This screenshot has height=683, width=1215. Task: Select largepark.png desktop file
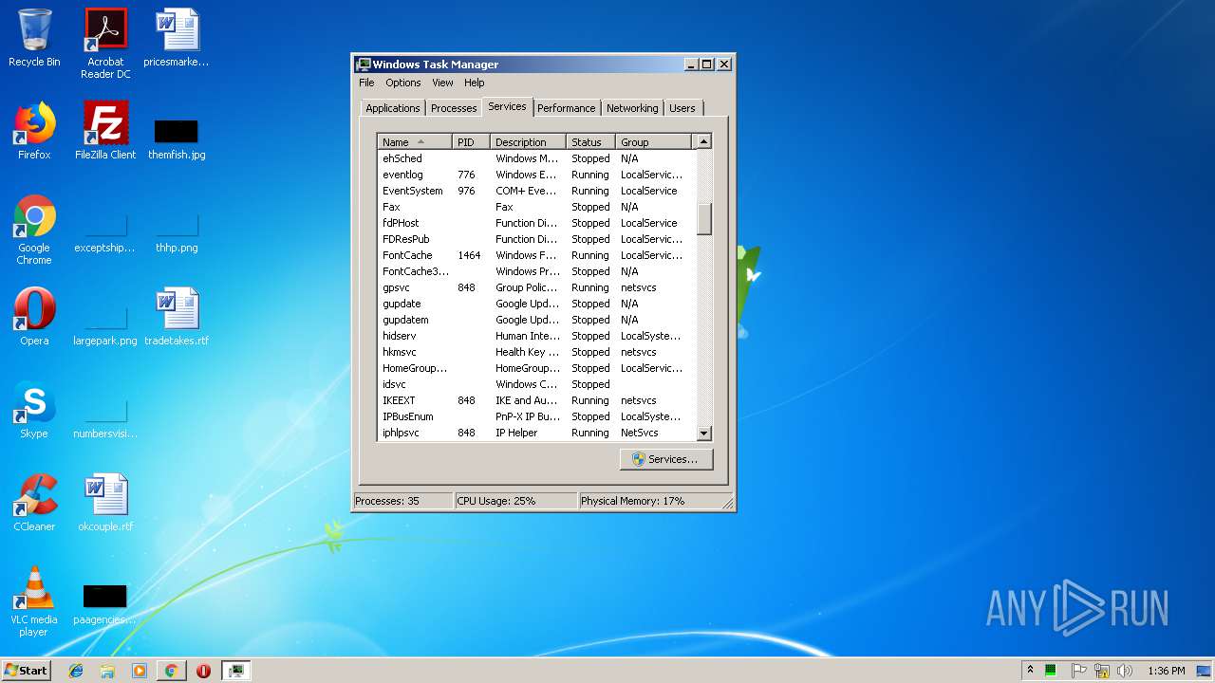(x=105, y=325)
